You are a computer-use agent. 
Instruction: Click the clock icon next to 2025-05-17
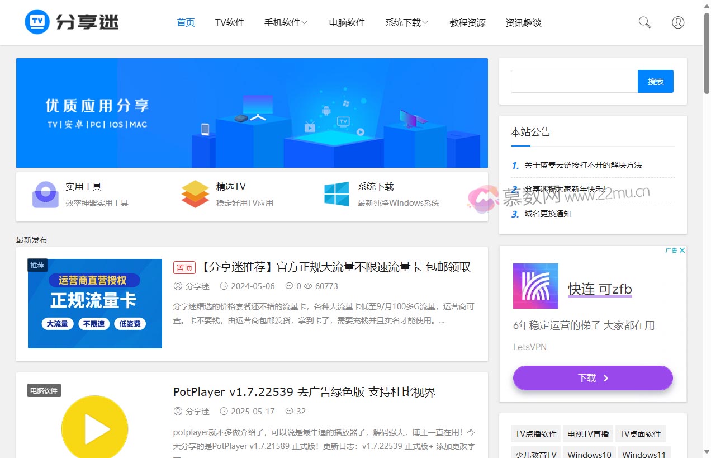(x=226, y=411)
